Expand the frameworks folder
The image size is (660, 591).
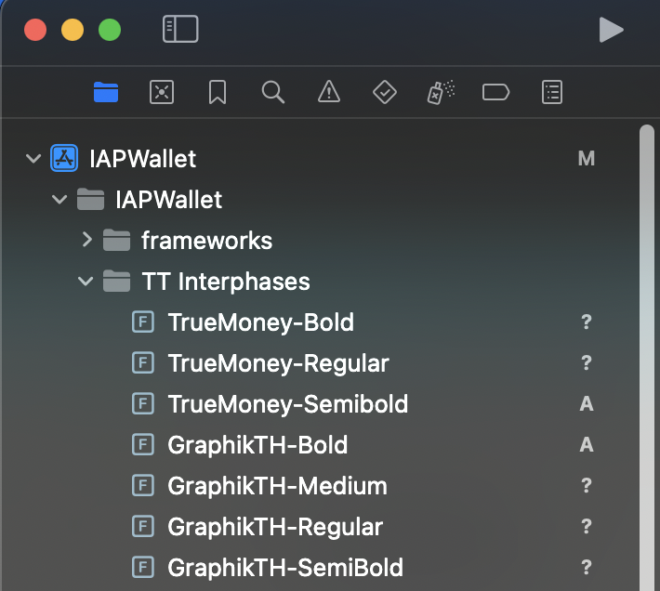(x=86, y=241)
